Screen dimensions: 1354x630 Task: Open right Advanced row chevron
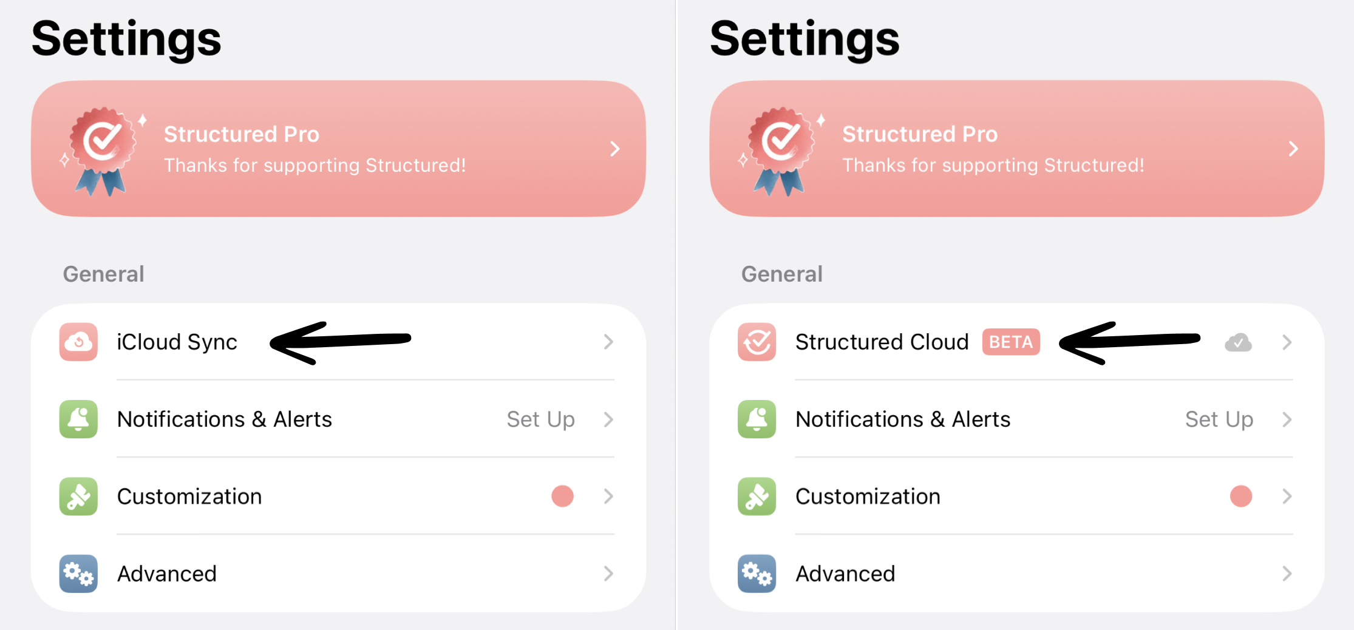coord(1287,573)
